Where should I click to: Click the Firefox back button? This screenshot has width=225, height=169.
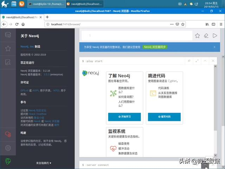pyautogui.click(x=4, y=24)
